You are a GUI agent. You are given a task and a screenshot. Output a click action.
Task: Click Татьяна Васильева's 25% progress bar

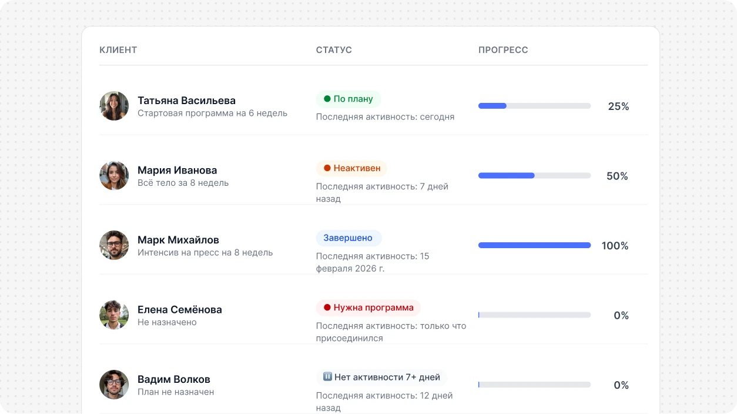(534, 106)
